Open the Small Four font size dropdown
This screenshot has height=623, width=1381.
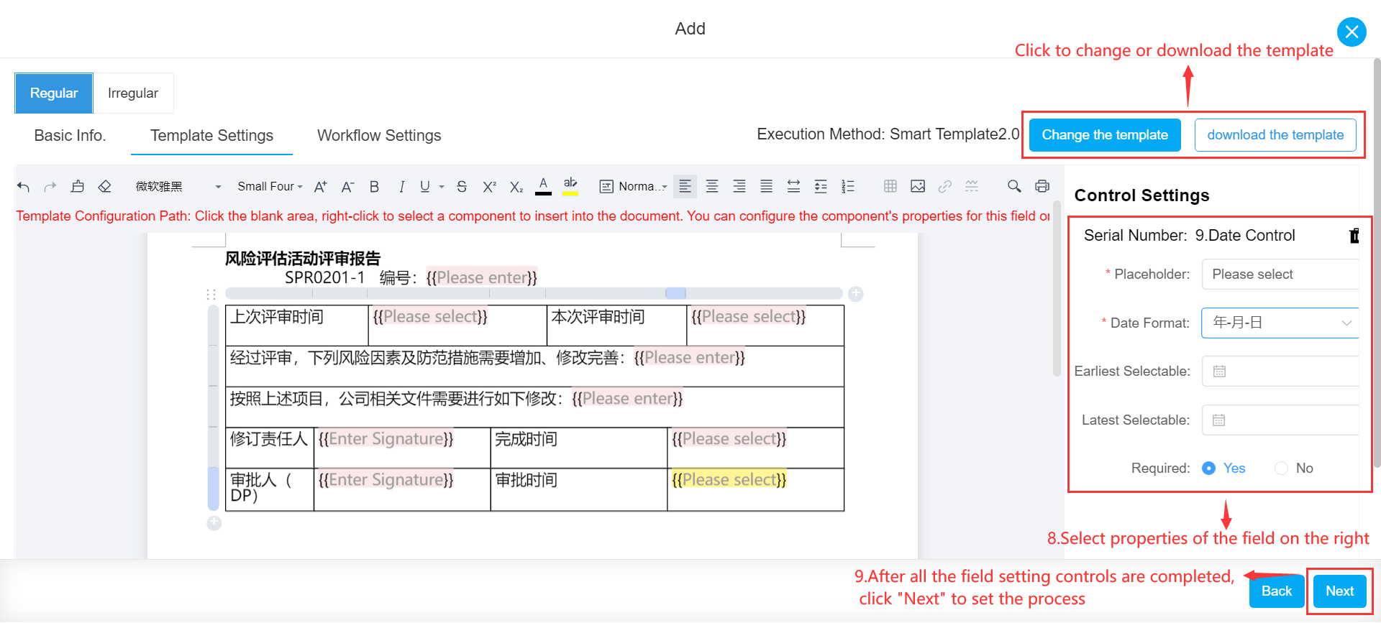click(270, 187)
